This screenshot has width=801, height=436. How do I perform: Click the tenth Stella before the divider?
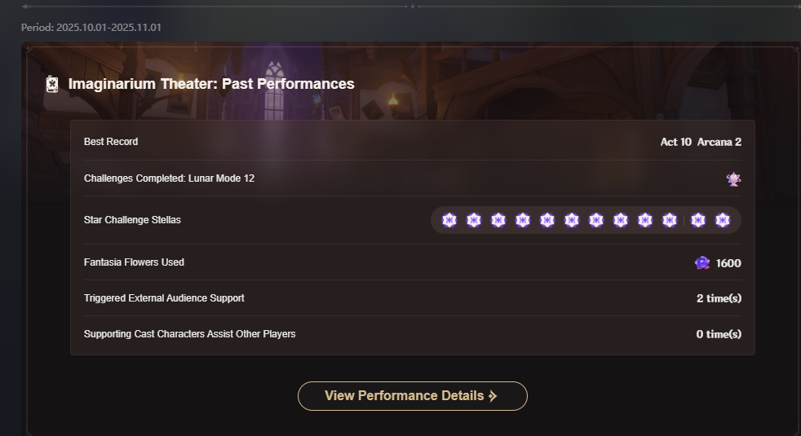click(x=669, y=220)
